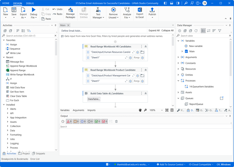
Task: Close the Main workflow tab
Action: [68, 25]
